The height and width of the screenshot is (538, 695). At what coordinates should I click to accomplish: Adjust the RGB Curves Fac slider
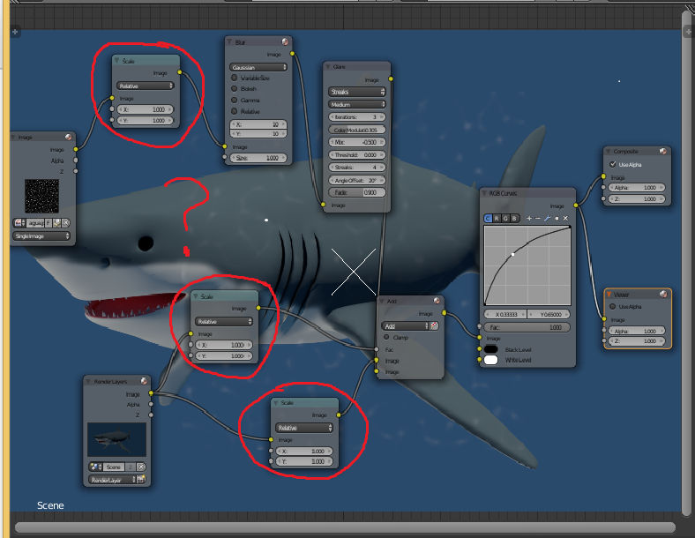click(x=527, y=327)
